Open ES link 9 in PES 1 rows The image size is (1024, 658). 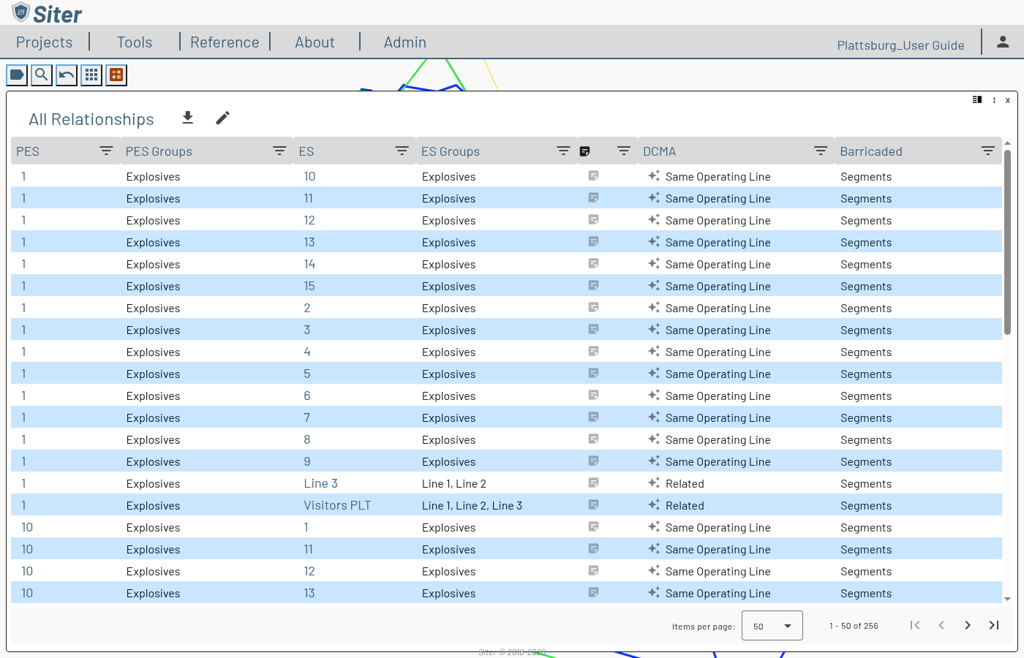pyautogui.click(x=307, y=461)
